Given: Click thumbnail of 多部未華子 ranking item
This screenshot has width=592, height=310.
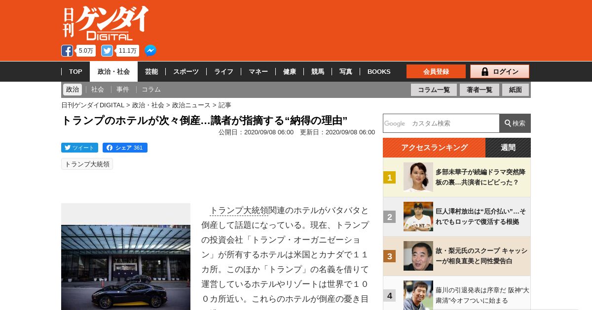Looking at the screenshot, I should pyautogui.click(x=418, y=177).
